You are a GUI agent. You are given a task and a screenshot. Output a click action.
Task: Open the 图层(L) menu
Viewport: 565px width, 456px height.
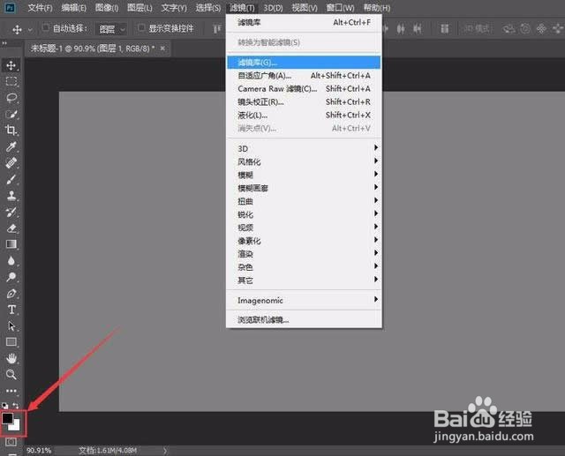tap(139, 8)
